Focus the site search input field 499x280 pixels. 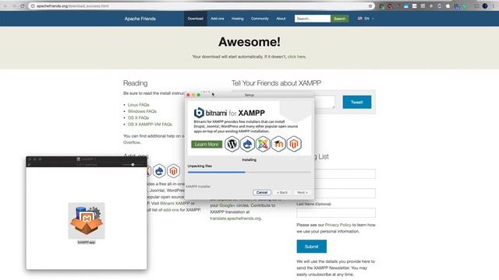313,19
